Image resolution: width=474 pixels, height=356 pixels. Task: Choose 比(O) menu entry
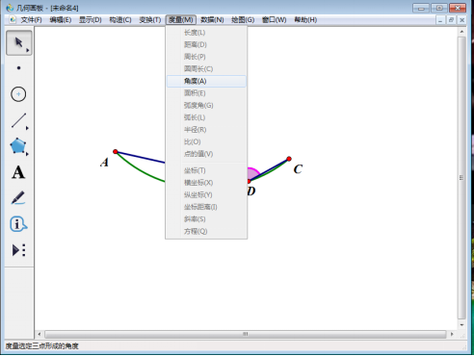click(x=206, y=142)
